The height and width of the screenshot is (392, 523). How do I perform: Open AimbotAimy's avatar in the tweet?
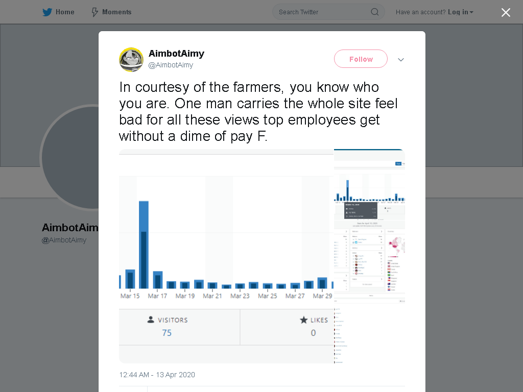click(x=131, y=60)
